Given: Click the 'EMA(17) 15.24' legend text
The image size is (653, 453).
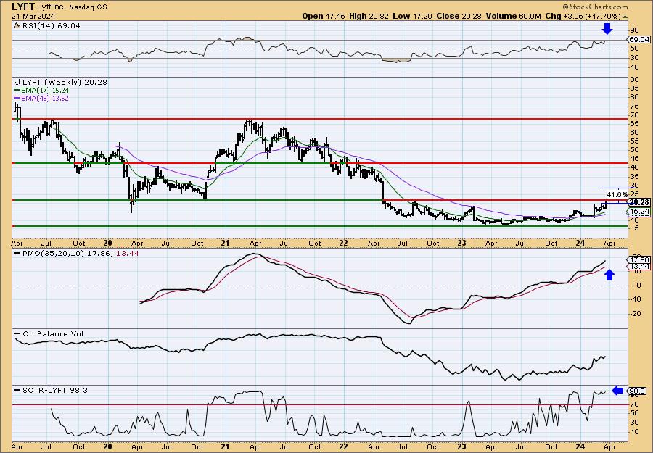Looking at the screenshot, I should 45,91.
